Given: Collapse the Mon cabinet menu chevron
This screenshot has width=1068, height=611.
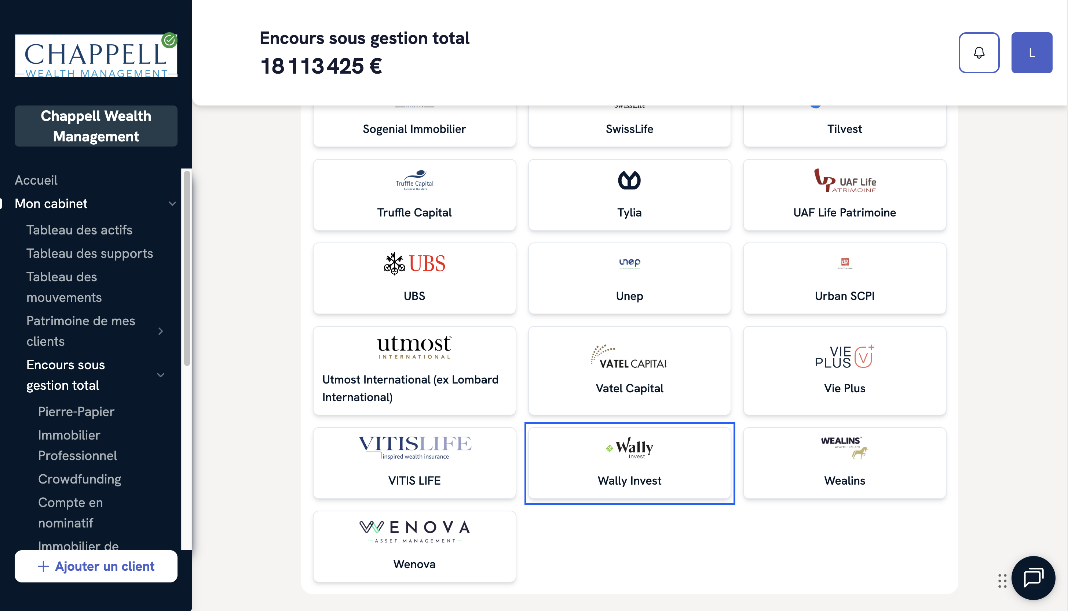Looking at the screenshot, I should 172,204.
